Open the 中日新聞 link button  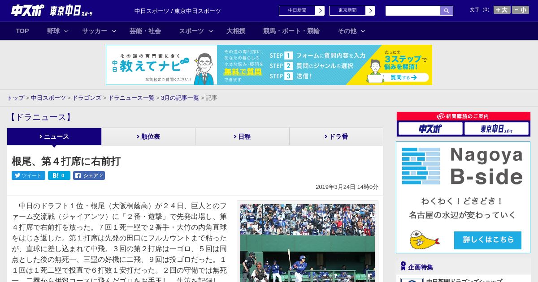[297, 11]
